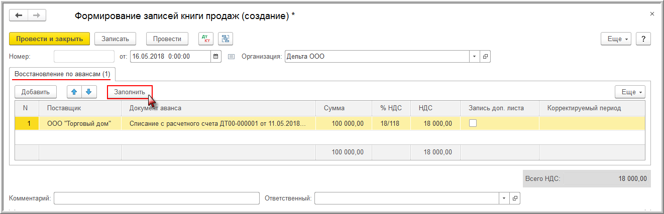Select the Восстановление по авансам tab

click(62, 74)
